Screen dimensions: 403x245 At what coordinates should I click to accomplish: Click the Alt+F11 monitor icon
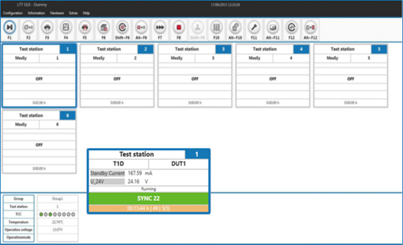tap(273, 27)
